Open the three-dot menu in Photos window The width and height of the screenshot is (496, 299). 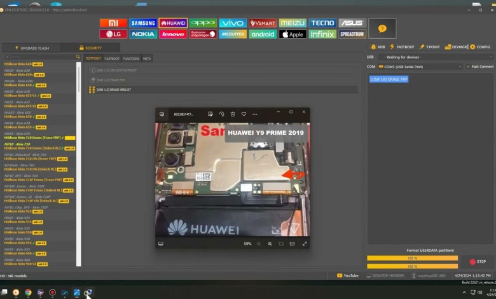[254, 114]
